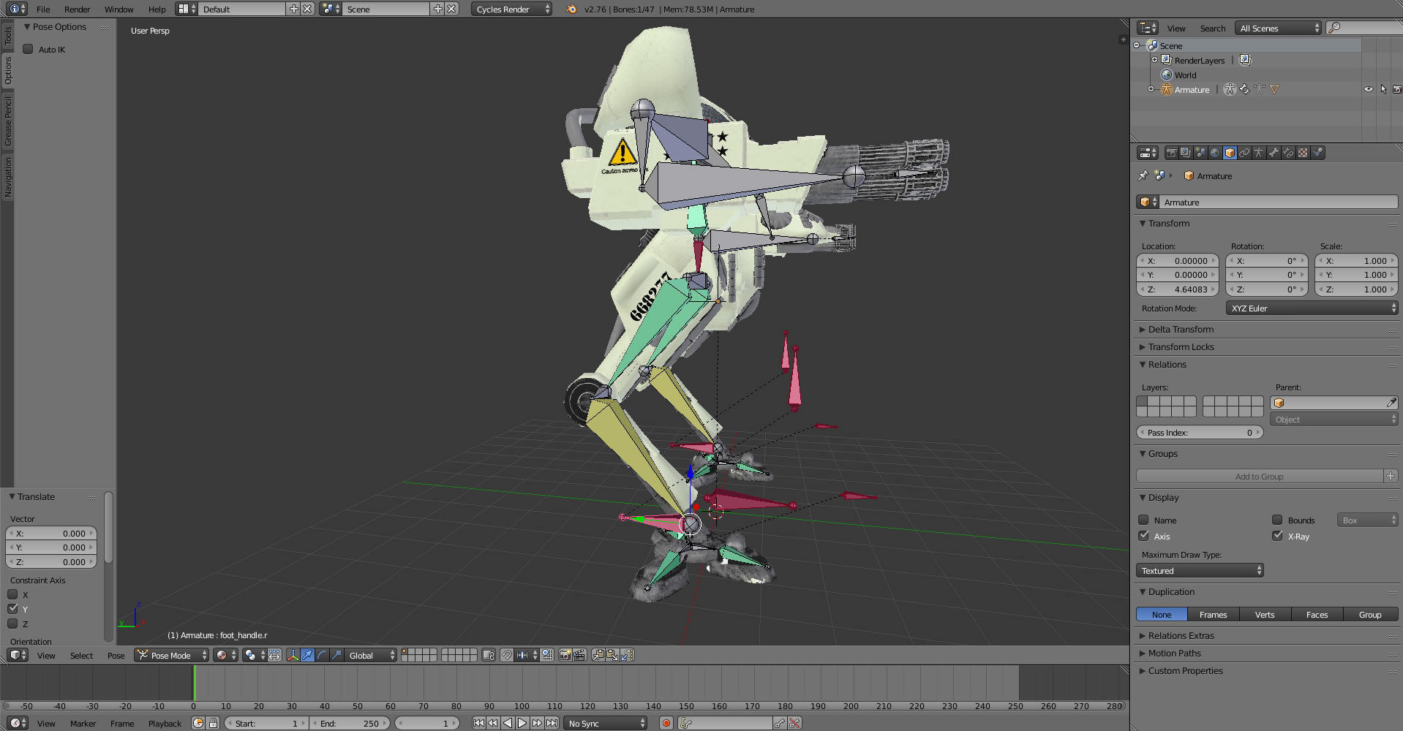1403x731 pixels.
Task: Open the Render properties tab (camera icon)
Action: pyautogui.click(x=1171, y=153)
